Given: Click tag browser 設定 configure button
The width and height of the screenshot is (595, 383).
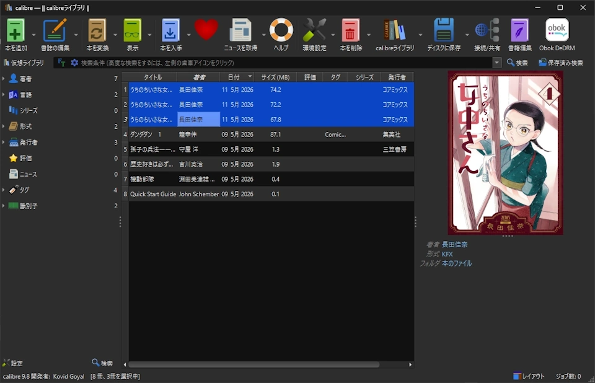Looking at the screenshot, I should 12,363.
